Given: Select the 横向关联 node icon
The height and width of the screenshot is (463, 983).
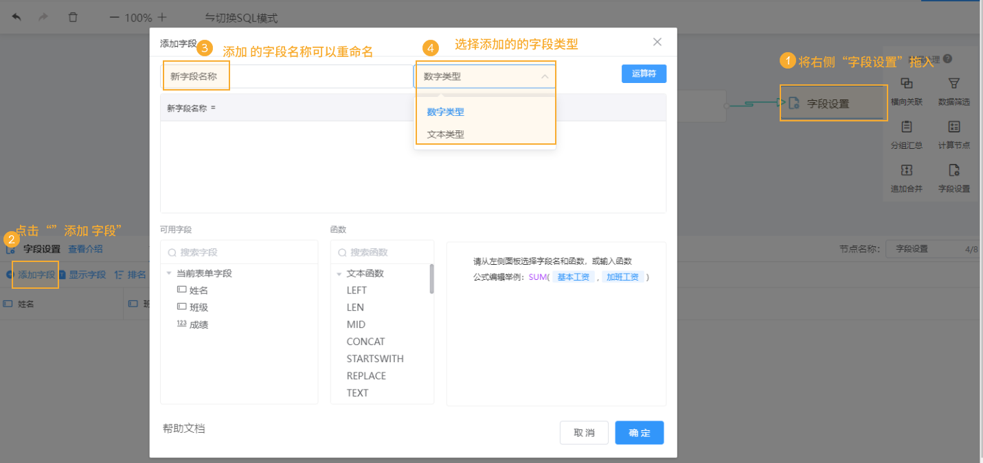Looking at the screenshot, I should coord(907,82).
